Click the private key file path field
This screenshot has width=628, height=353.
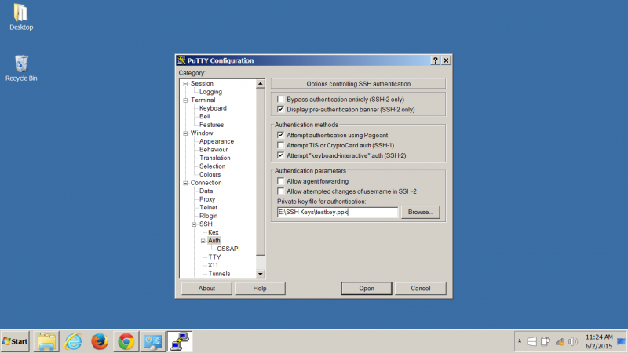[338, 212]
